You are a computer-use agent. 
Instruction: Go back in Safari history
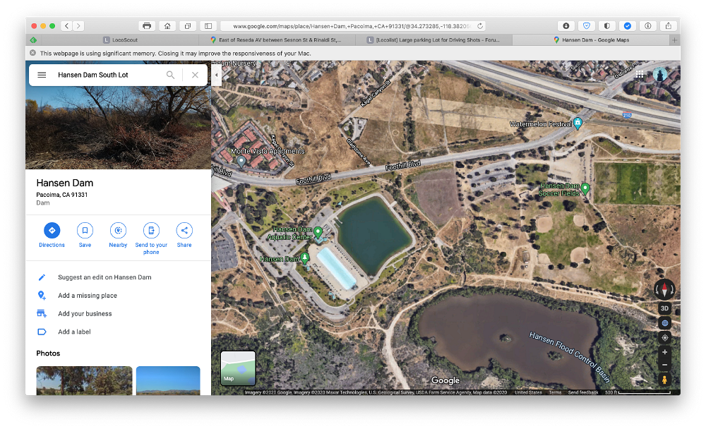[66, 26]
